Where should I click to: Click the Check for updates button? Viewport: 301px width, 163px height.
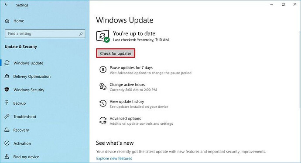116,53
